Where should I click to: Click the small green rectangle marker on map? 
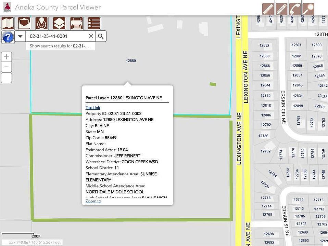(213, 84)
